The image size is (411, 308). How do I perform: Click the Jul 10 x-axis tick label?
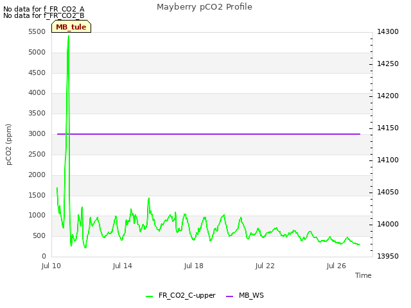point(51,266)
